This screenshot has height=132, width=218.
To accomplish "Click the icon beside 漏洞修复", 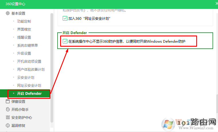I will click(8, 125).
